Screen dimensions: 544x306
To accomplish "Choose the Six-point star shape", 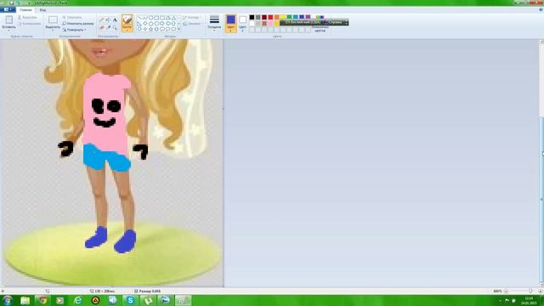I will point(156,29).
